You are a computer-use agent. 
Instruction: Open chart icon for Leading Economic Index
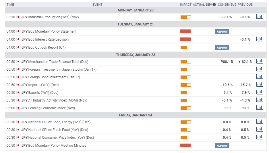pos(260,108)
